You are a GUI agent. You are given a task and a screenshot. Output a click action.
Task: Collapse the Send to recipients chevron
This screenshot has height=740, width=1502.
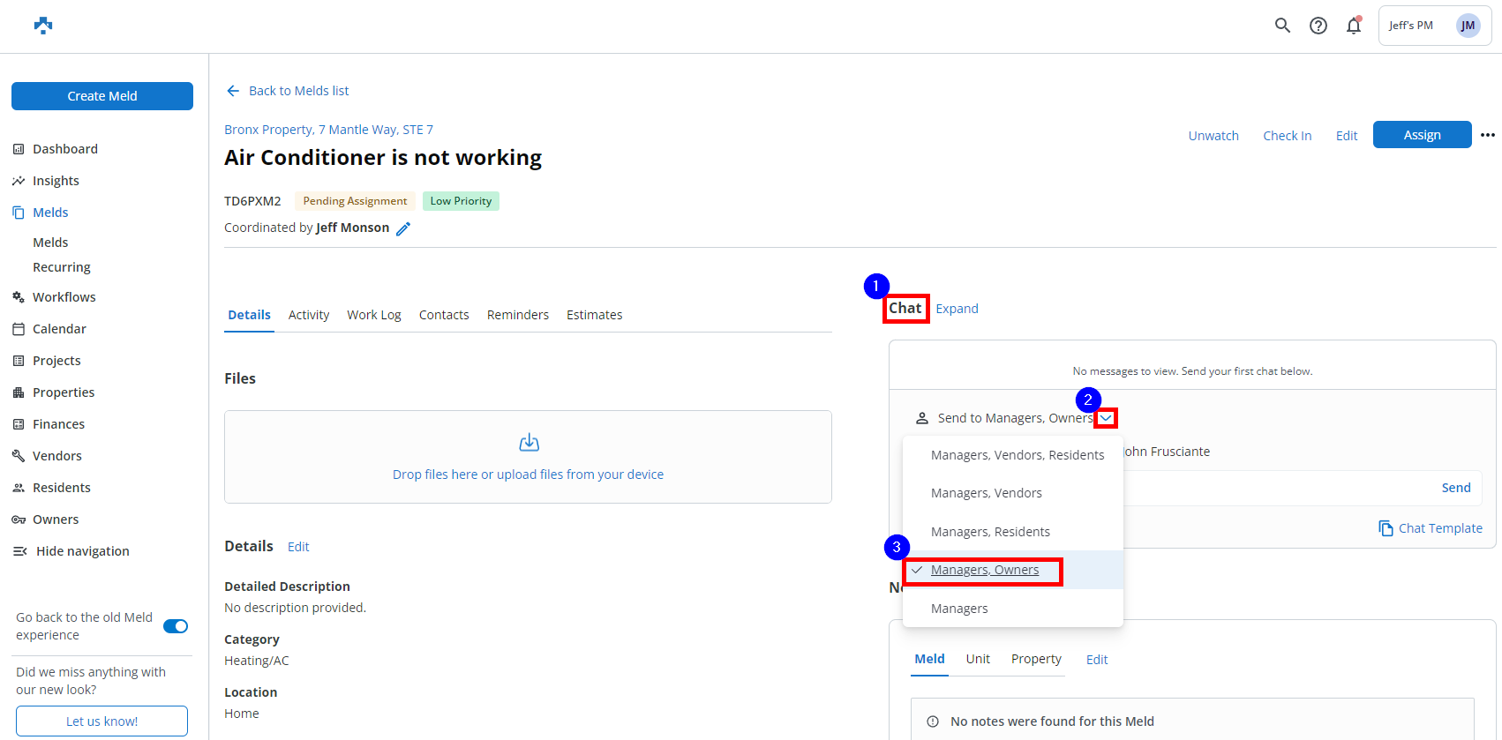[x=1105, y=418]
